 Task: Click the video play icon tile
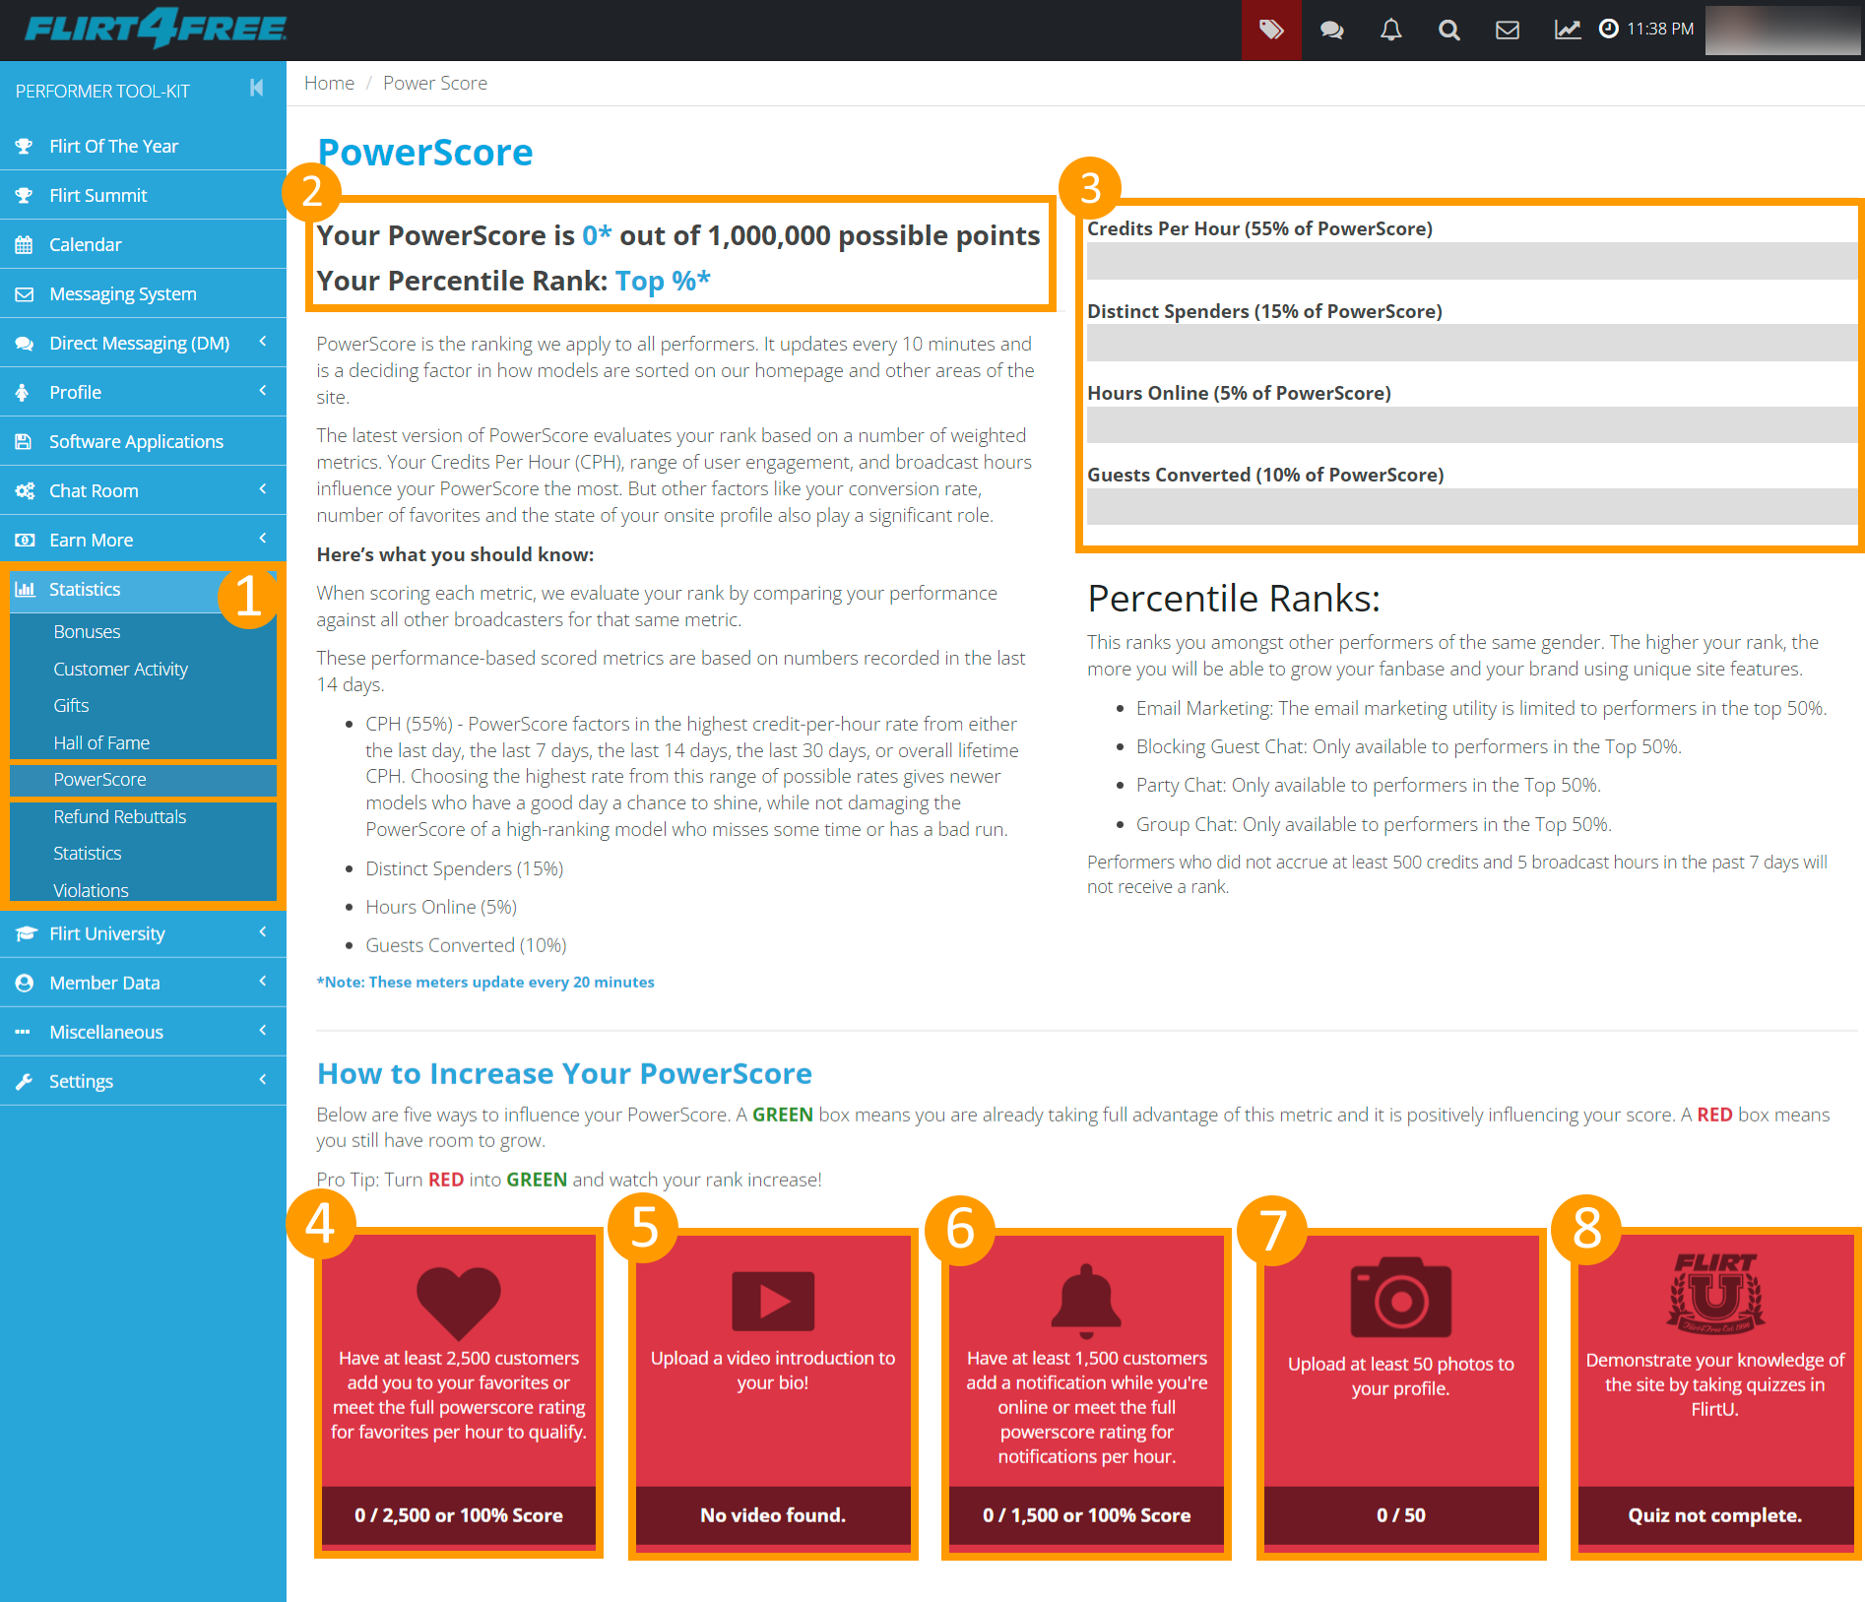pos(773,1301)
